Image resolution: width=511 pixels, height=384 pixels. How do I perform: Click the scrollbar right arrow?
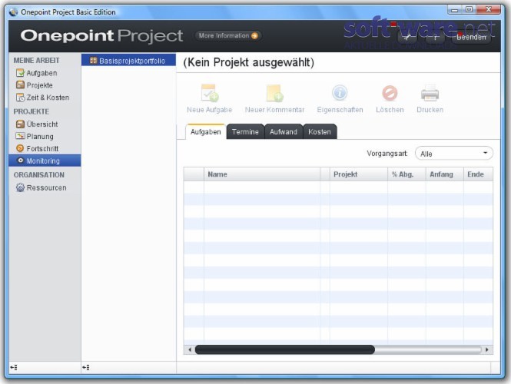pos(487,349)
